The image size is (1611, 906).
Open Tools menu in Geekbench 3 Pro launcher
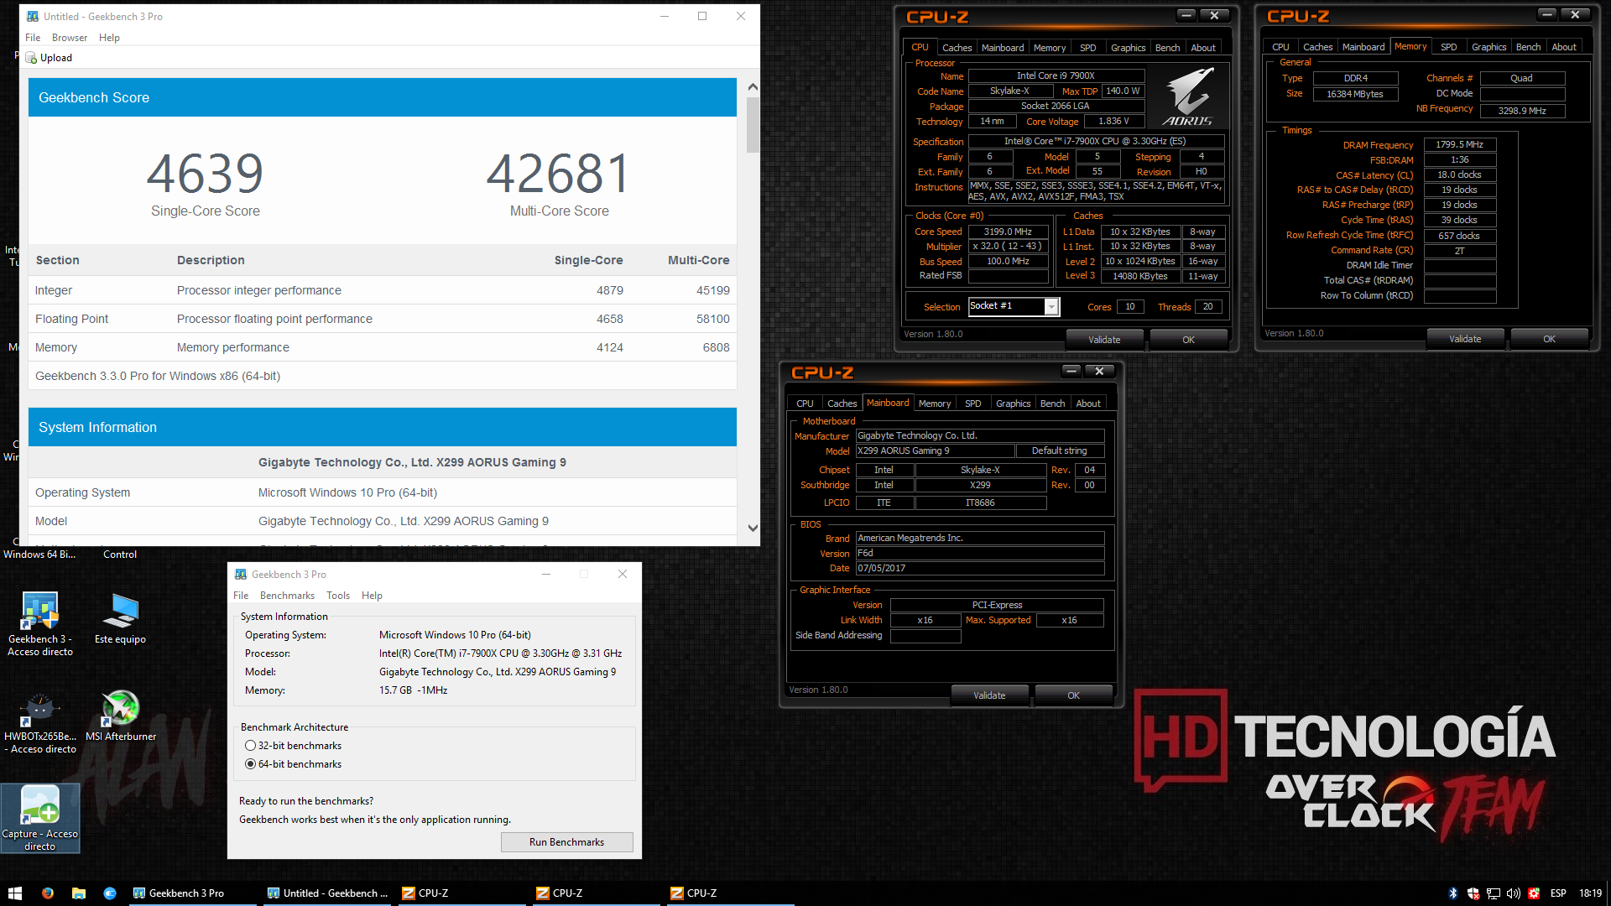tap(338, 596)
